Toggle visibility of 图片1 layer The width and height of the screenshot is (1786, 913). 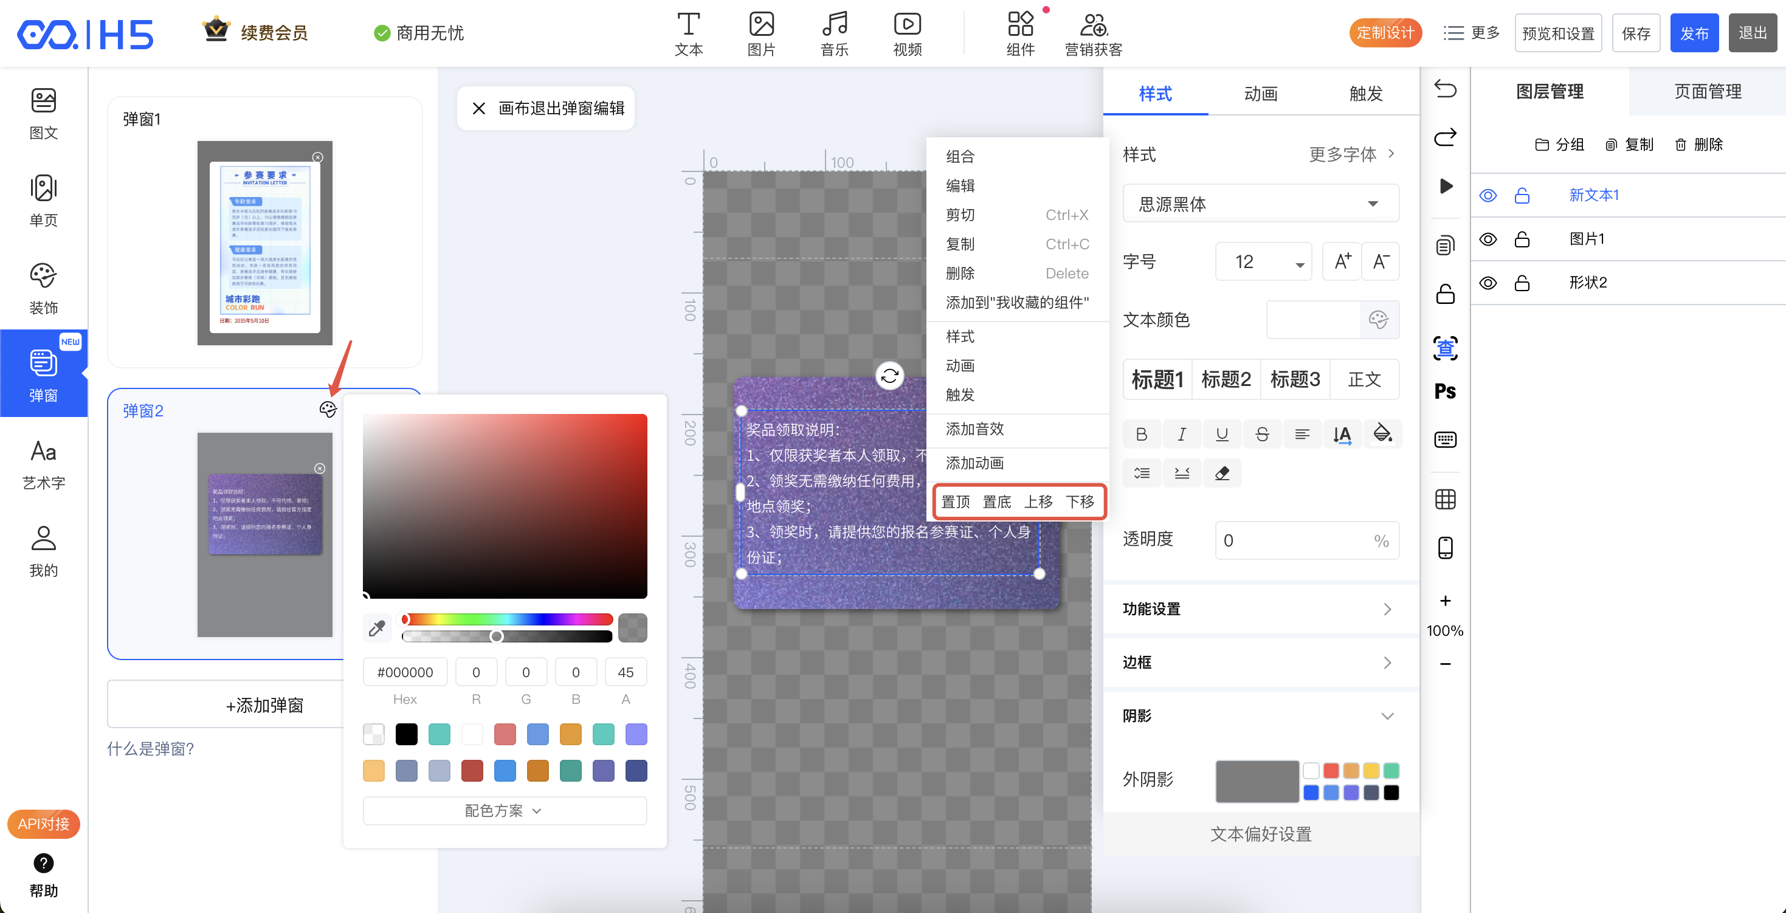click(1488, 239)
